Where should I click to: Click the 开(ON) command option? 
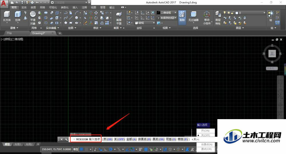tap(108, 139)
